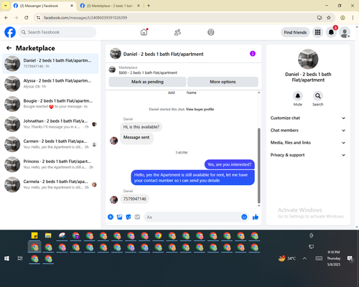
Task: Click the chat scroll down arrow
Action: [258, 206]
